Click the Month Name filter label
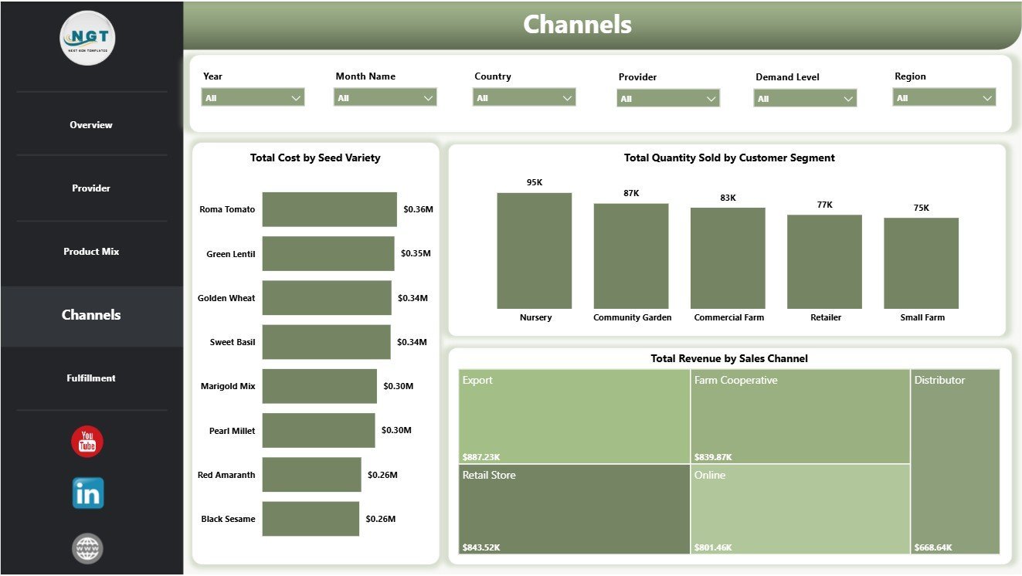 point(365,76)
